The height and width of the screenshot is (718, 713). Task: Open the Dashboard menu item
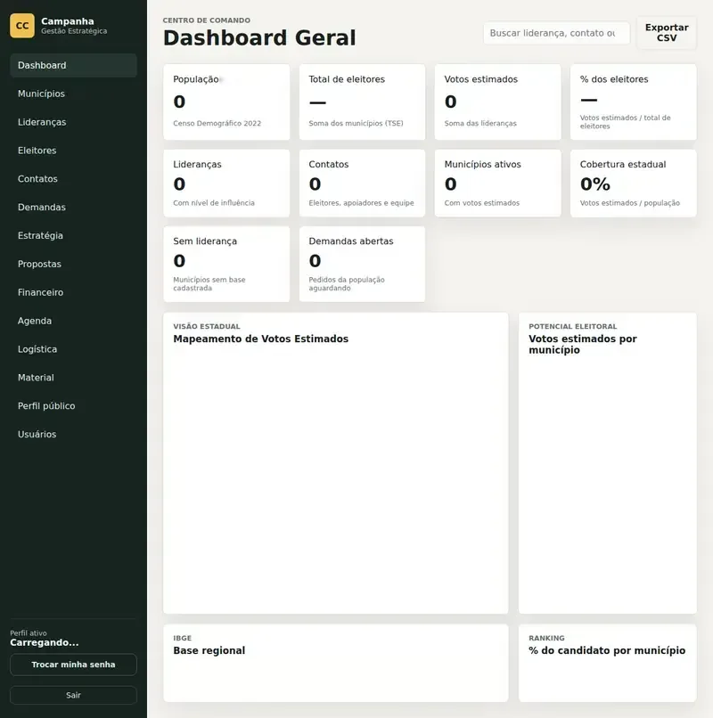coord(73,66)
